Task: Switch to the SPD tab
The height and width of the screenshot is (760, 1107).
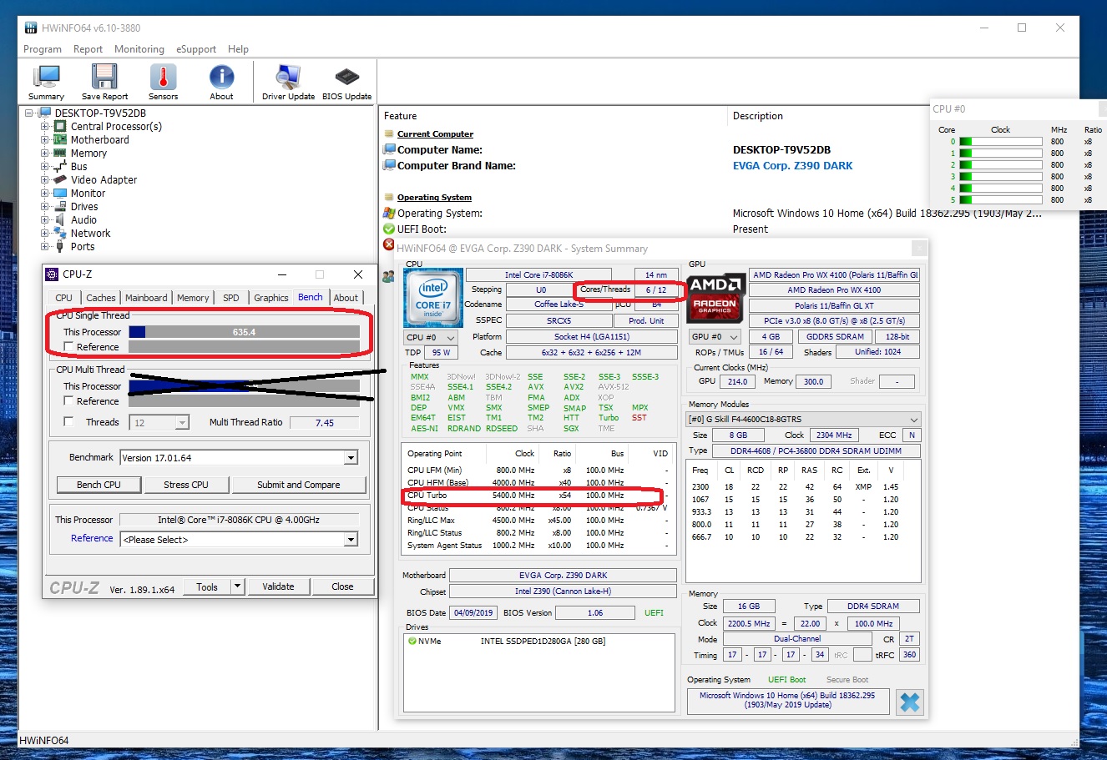Action: (x=231, y=298)
